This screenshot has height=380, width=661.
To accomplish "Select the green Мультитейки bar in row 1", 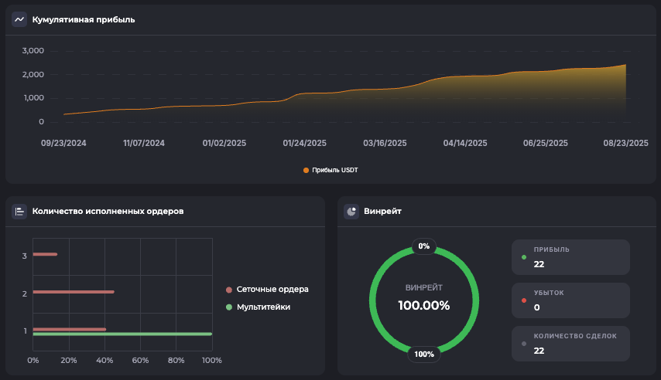I will click(122, 334).
